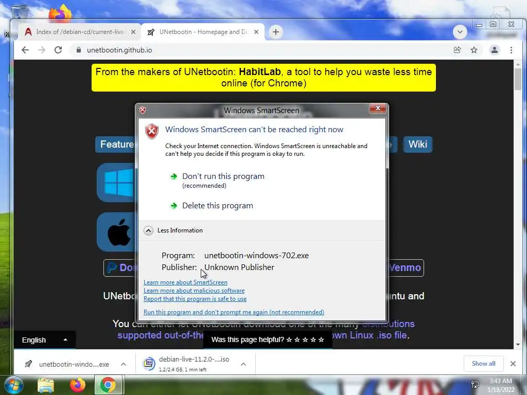
Task: Click the browser forward arrow
Action: pyautogui.click(x=42, y=50)
